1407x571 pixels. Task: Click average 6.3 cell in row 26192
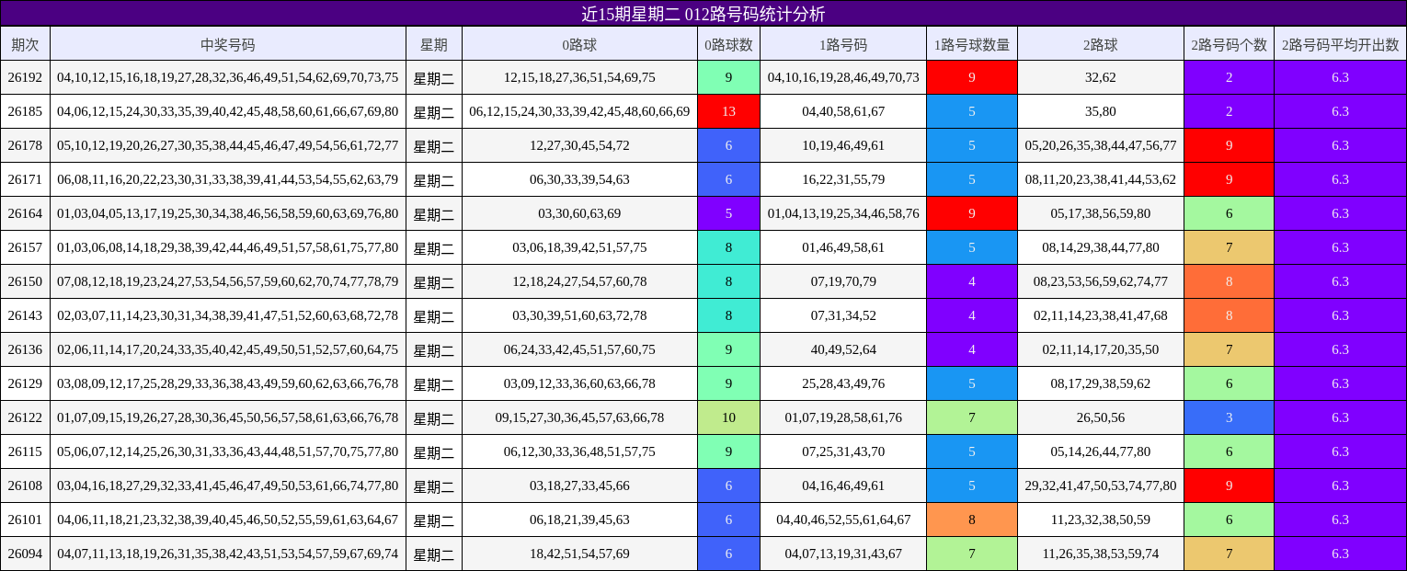pyautogui.click(x=1340, y=77)
